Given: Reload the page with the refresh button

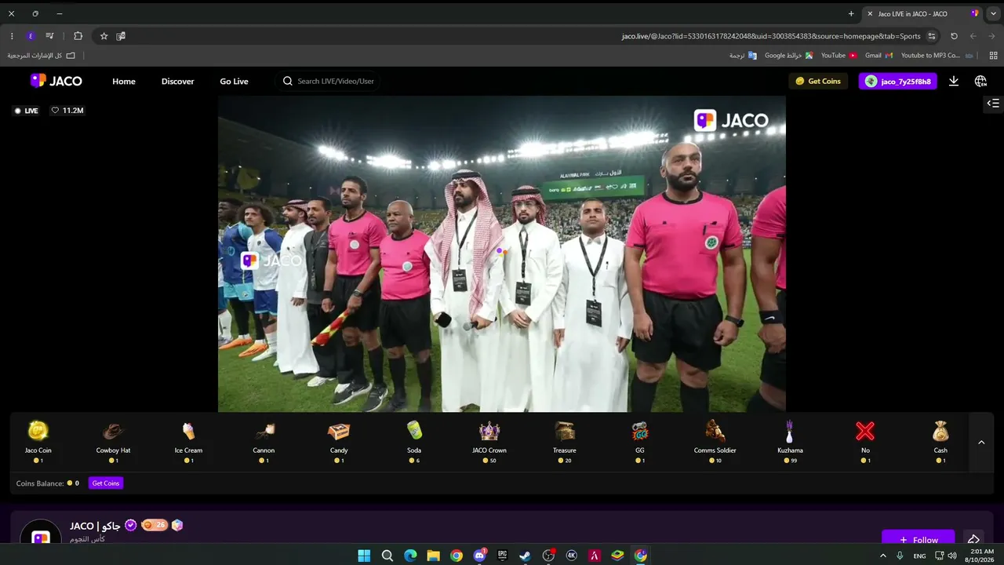Looking at the screenshot, I should (954, 36).
